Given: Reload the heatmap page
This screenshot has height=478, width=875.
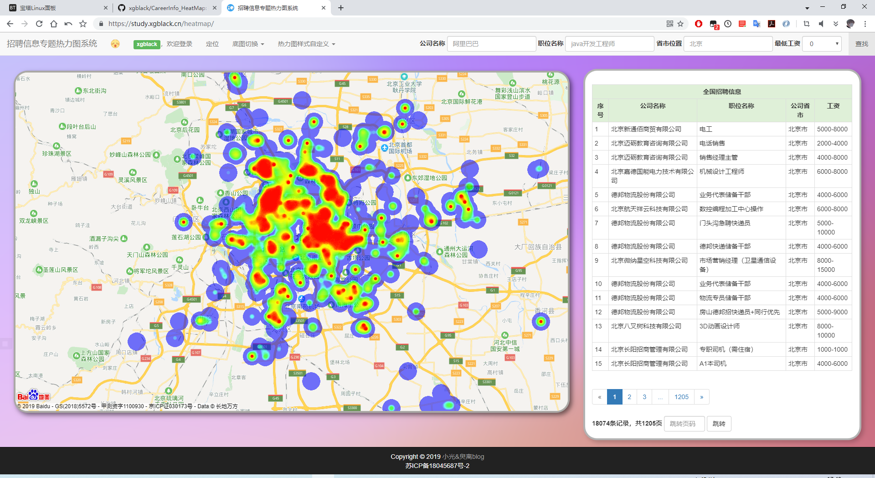Looking at the screenshot, I should point(39,24).
